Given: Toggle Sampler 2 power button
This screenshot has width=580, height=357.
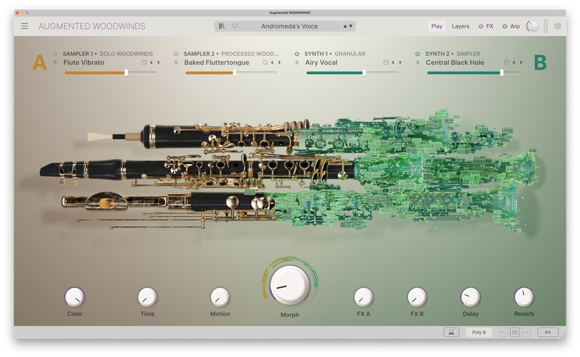Looking at the screenshot, I should [x=176, y=54].
